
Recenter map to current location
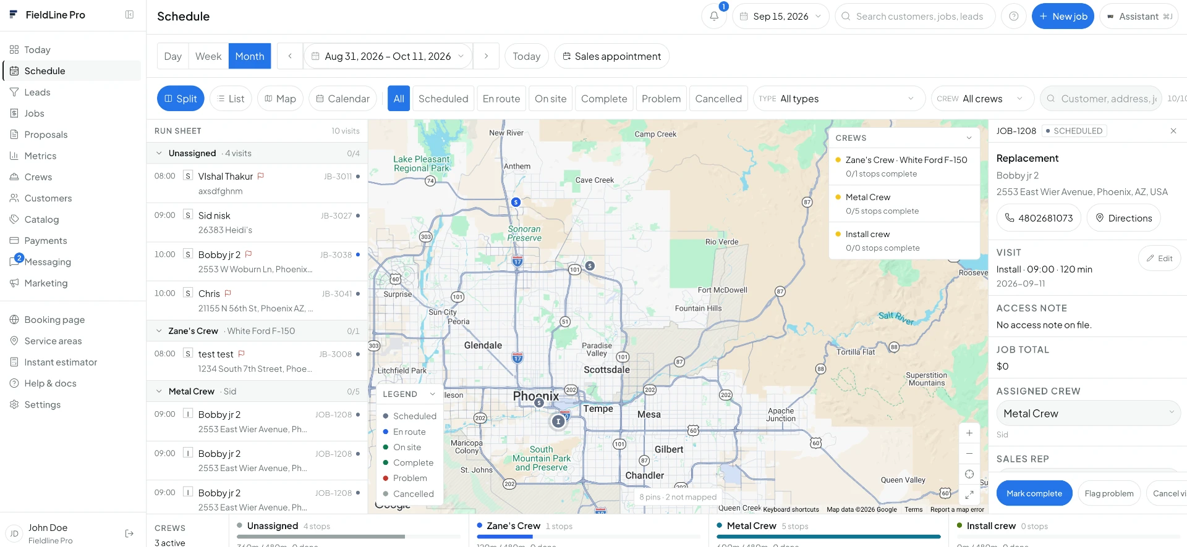point(969,474)
